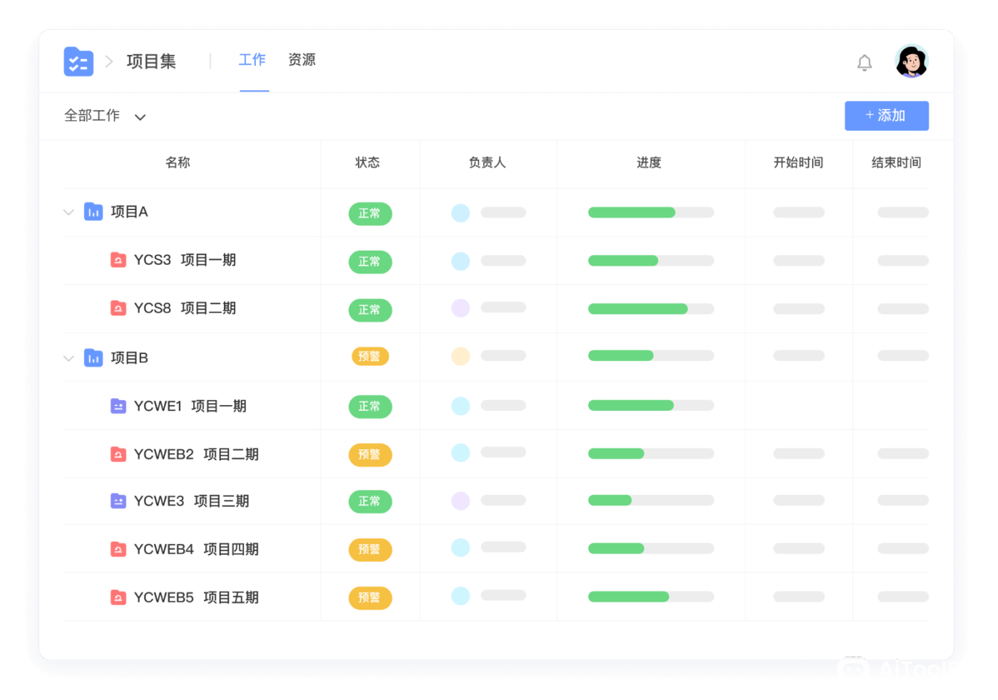Collapse the 项目B tree row
Screen dimensions: 998x700
click(x=68, y=357)
